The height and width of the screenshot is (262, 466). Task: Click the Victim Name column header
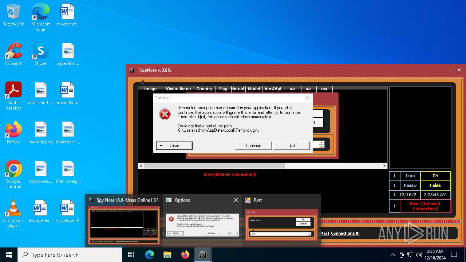pyautogui.click(x=178, y=89)
